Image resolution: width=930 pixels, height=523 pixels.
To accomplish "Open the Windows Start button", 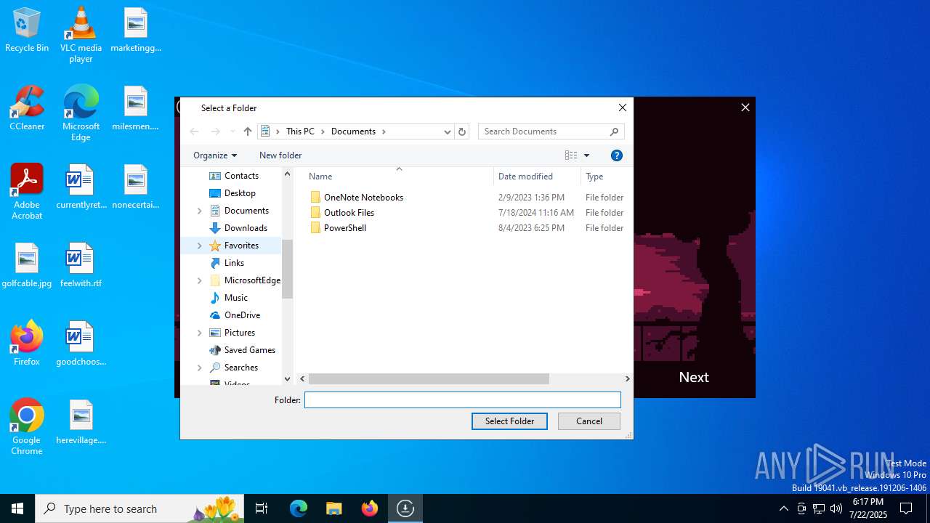I will [x=17, y=508].
